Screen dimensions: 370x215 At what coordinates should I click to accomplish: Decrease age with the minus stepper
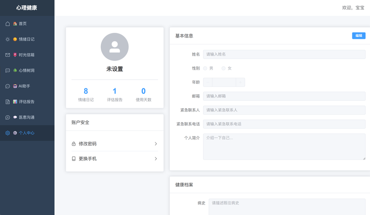tap(208, 82)
